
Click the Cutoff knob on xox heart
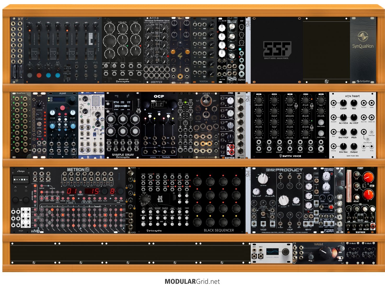point(343,103)
